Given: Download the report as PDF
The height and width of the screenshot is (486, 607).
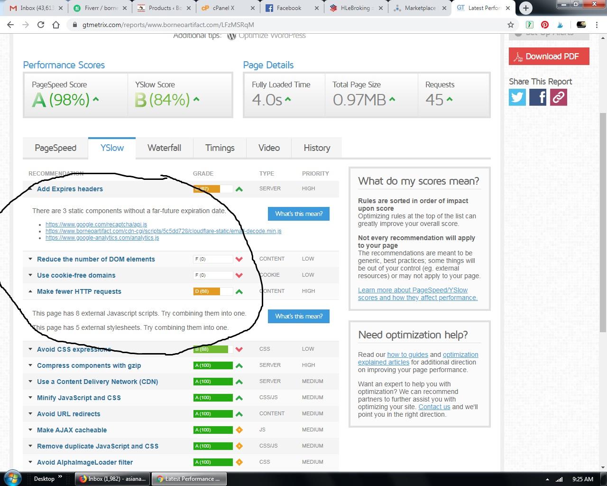Looking at the screenshot, I should point(549,56).
